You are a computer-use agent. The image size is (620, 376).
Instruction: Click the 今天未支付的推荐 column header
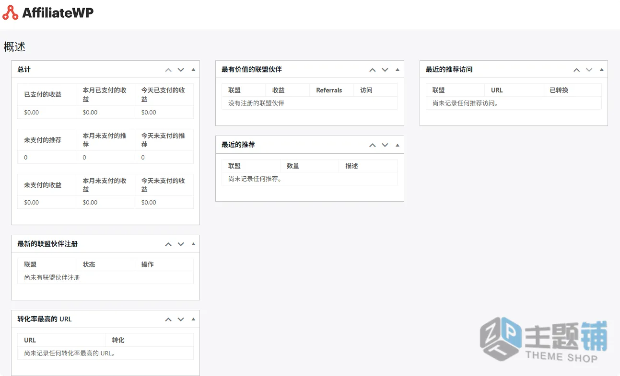(163, 140)
